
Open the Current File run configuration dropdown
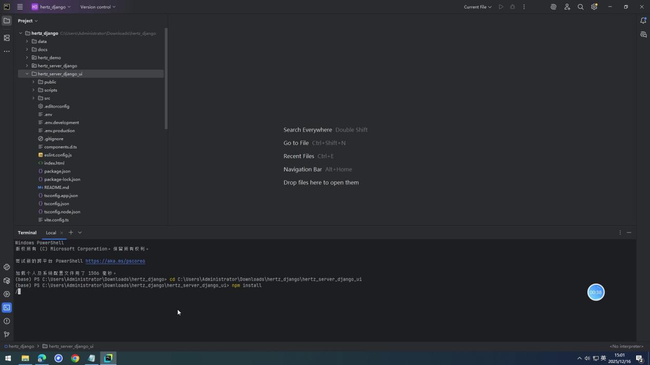coord(477,7)
